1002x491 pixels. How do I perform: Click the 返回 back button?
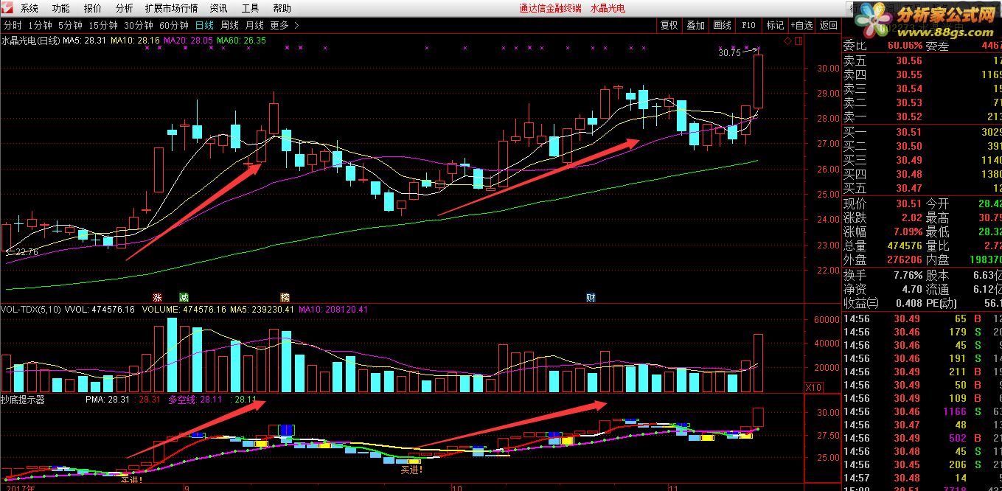pos(828,25)
